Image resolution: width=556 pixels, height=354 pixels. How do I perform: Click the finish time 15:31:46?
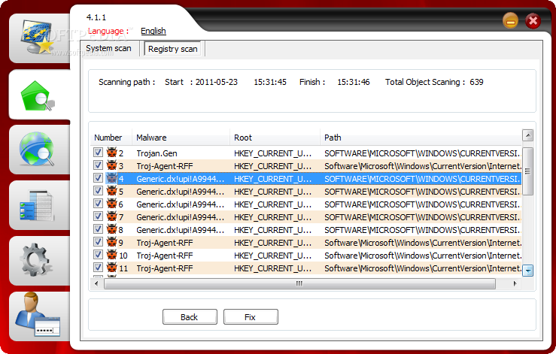(x=353, y=82)
